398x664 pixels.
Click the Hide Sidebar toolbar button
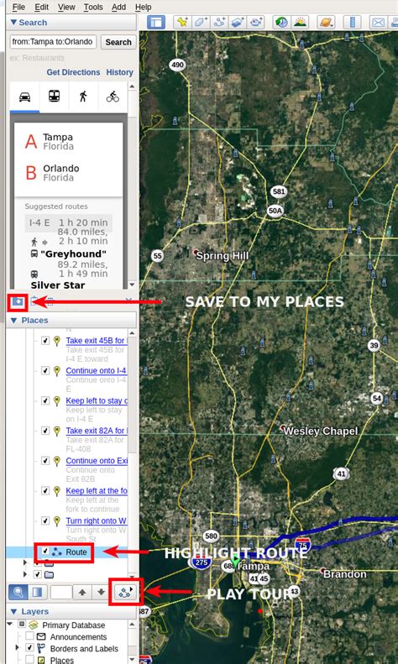(156, 22)
